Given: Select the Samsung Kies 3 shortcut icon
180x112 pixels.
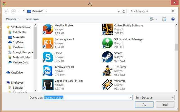Looking at the screenshot, I should point(48,43).
